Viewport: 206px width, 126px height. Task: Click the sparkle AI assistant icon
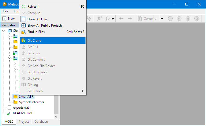(x=89, y=19)
